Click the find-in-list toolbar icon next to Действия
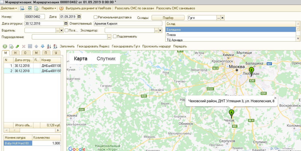This screenshot has height=151, width=301. (22, 8)
